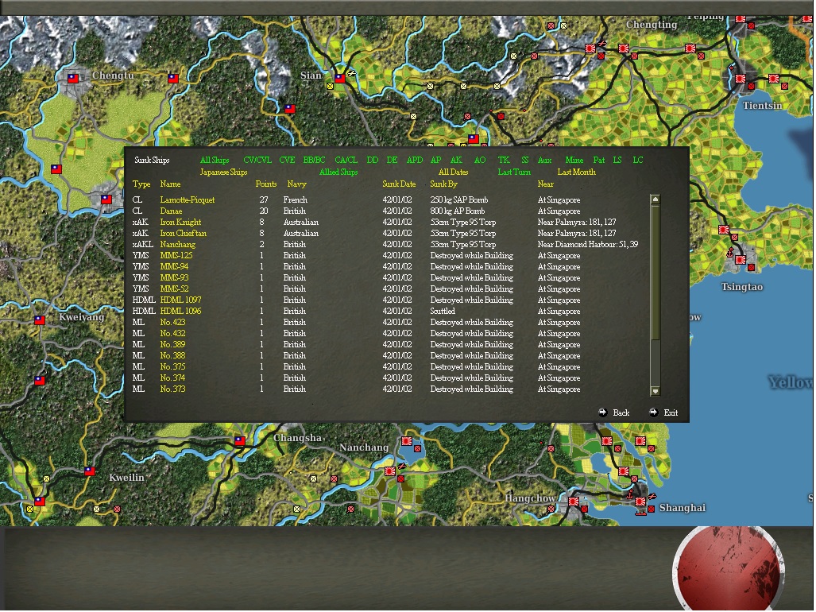Select the Last Month filter
This screenshot has width=816, height=612.
click(x=577, y=172)
